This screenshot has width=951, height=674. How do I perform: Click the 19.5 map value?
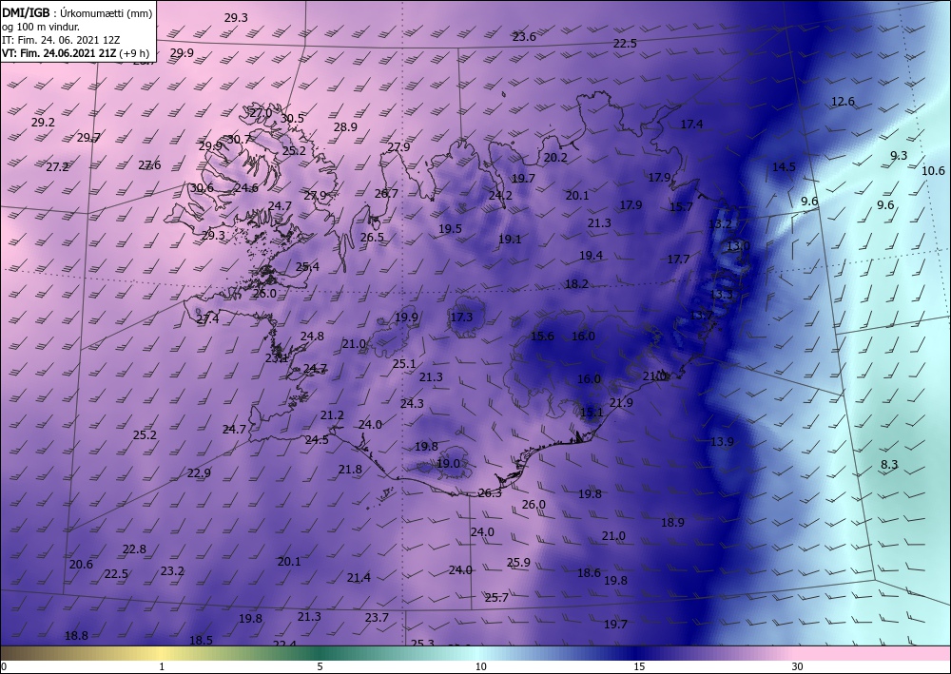click(450, 228)
